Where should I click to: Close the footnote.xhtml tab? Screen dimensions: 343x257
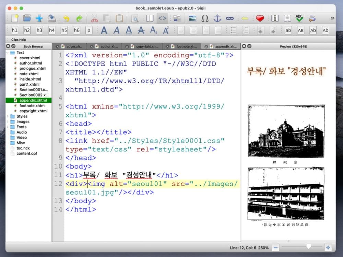pyautogui.click(x=167, y=47)
